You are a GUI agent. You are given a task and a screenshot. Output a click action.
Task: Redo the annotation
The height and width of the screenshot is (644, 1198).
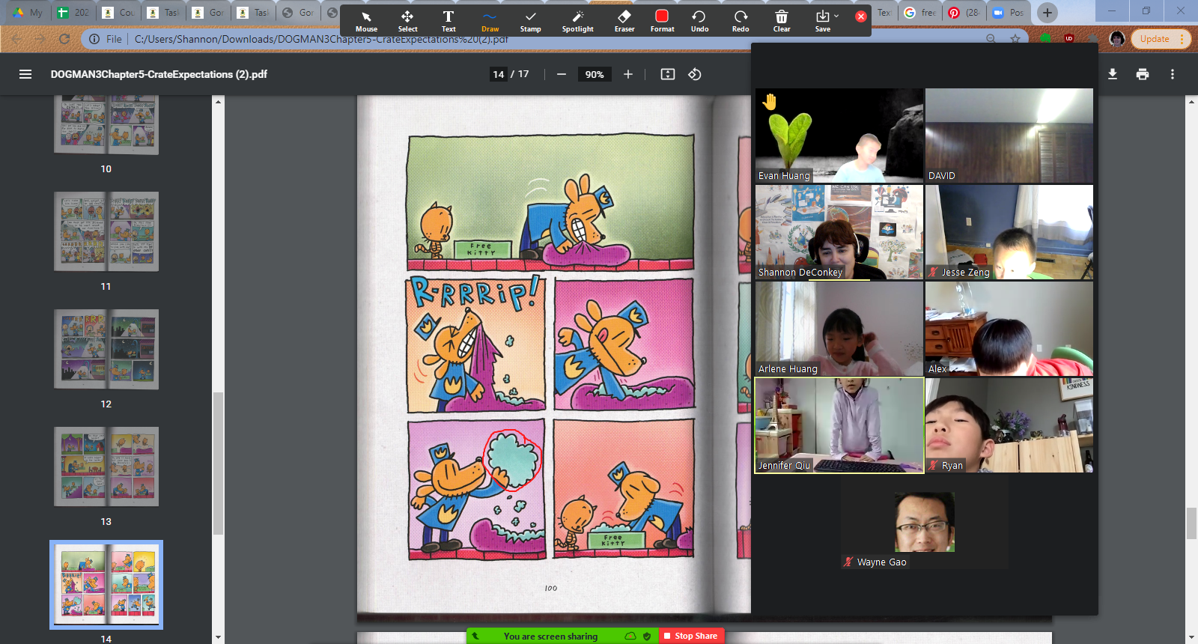741,21
